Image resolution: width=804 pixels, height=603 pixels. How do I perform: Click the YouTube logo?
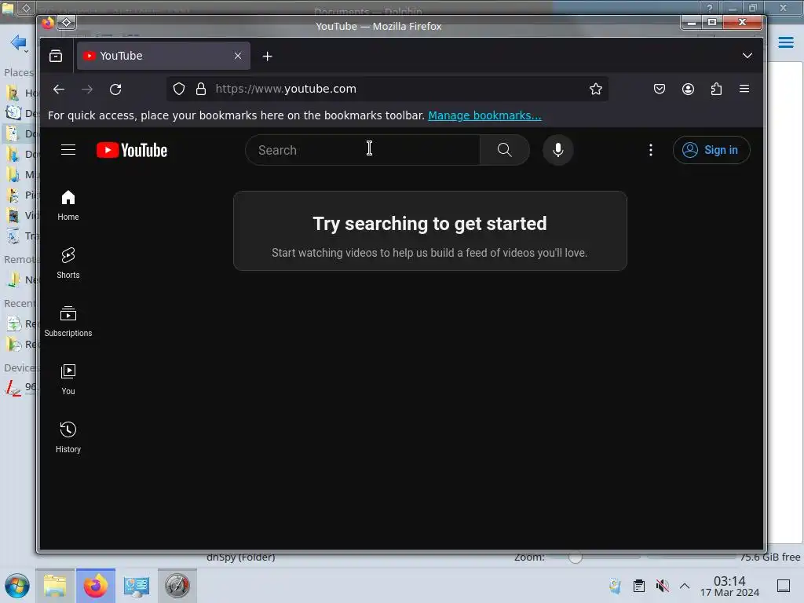point(132,150)
